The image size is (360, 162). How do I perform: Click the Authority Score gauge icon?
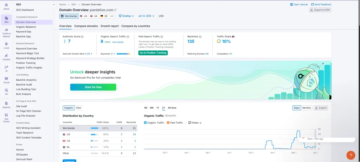tap(65, 41)
